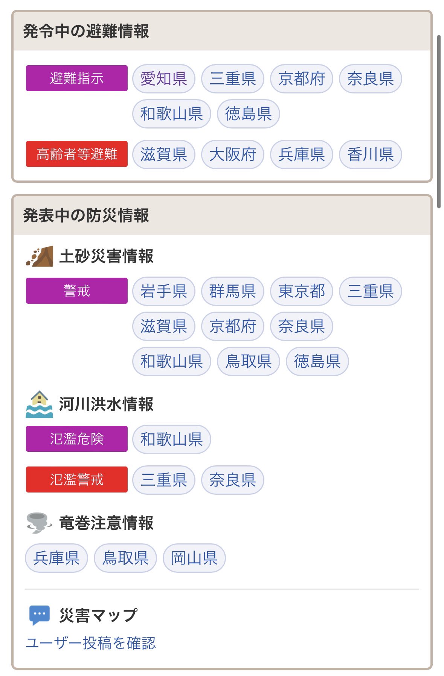Tap 鳥取県 in the landslide 警戒 list
The image size is (444, 676).
point(249,361)
